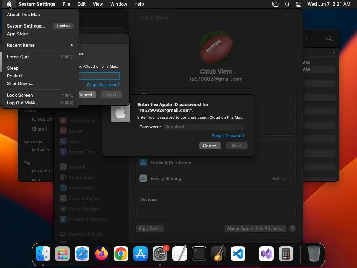Open Launchpad in the dock
This screenshot has width=357, height=268.
tap(62, 254)
